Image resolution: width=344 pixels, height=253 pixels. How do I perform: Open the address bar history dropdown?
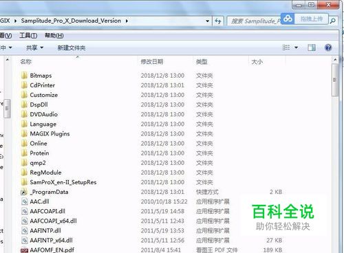point(207,21)
